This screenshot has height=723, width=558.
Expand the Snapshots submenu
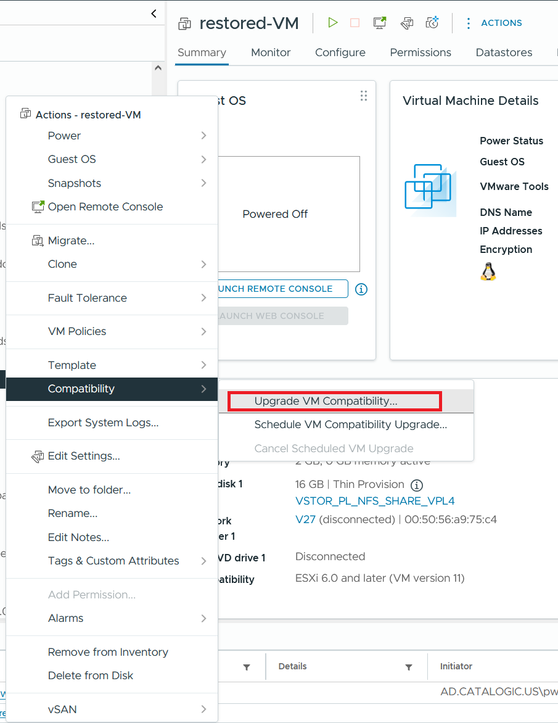coord(111,183)
